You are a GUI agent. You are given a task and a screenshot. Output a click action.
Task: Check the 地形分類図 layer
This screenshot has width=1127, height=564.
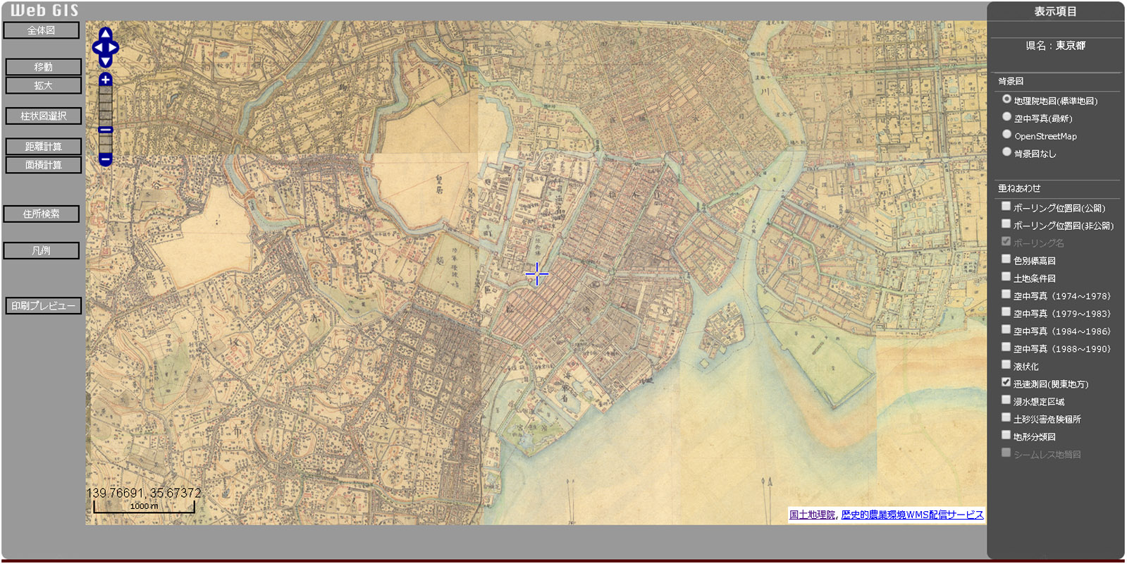1006,436
